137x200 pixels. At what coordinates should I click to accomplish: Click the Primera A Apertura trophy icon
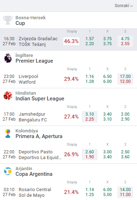[x=8, y=133]
